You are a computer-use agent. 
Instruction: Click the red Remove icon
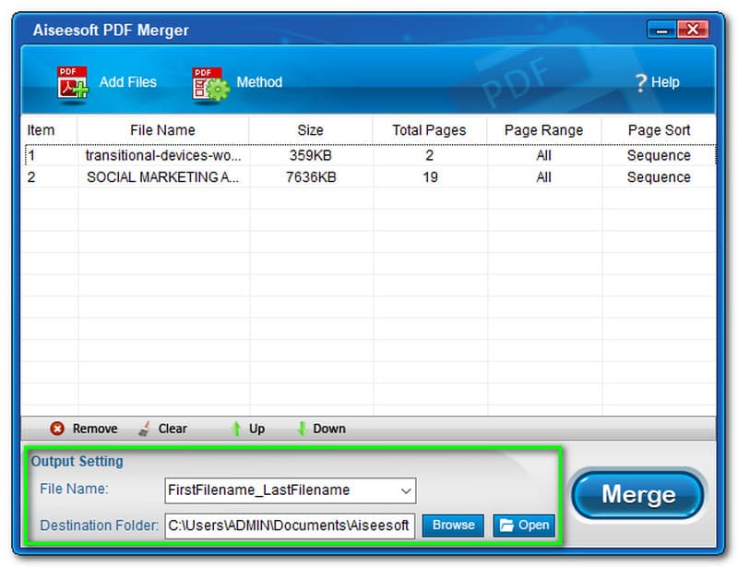[x=57, y=429]
